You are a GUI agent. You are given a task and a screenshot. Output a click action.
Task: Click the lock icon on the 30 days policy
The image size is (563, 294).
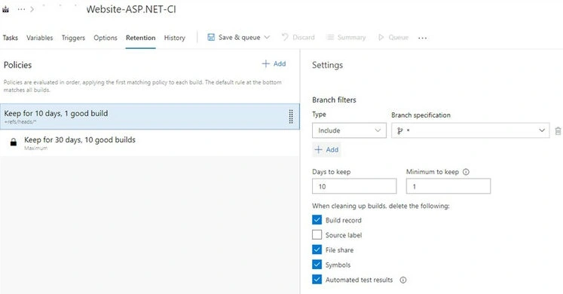click(14, 142)
